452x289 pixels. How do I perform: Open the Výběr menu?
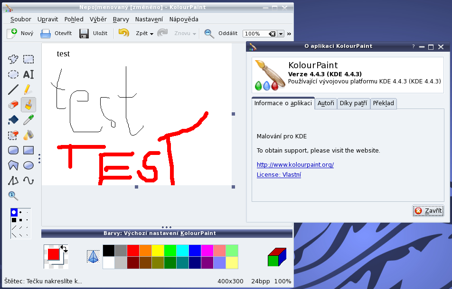[98, 19]
